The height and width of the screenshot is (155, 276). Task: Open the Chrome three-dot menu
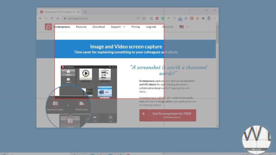click(x=215, y=18)
